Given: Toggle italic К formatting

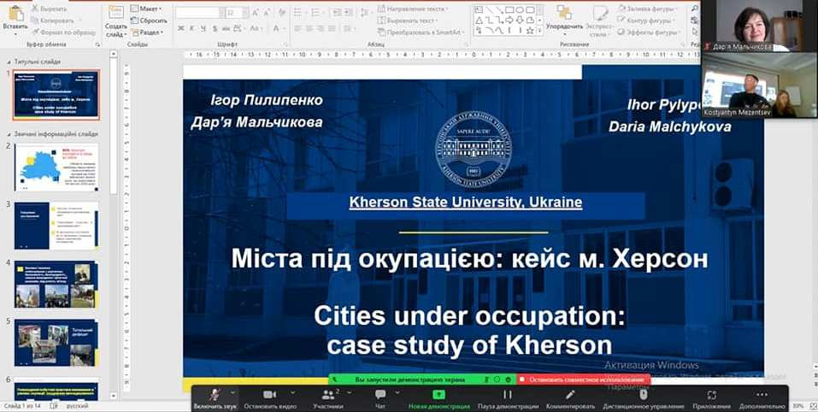Looking at the screenshot, I should tap(192, 28).
